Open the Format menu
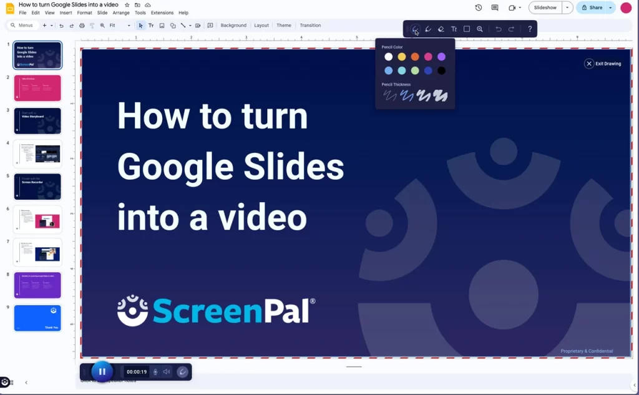The width and height of the screenshot is (639, 395). (84, 12)
